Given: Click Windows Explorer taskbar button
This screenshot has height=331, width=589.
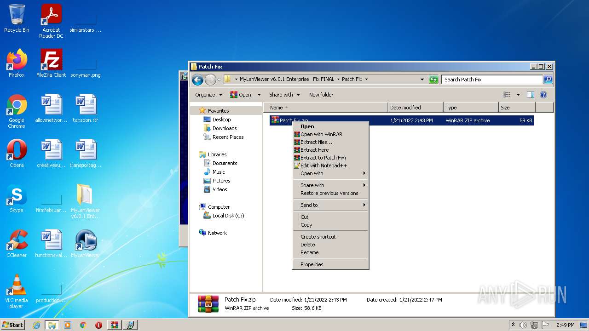Looking at the screenshot, I should click(52, 325).
